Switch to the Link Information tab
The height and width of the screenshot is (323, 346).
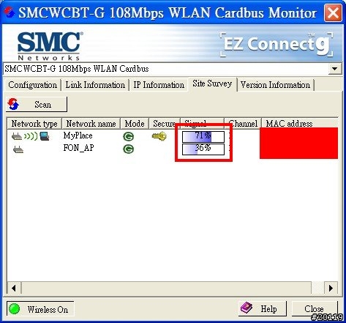click(95, 85)
